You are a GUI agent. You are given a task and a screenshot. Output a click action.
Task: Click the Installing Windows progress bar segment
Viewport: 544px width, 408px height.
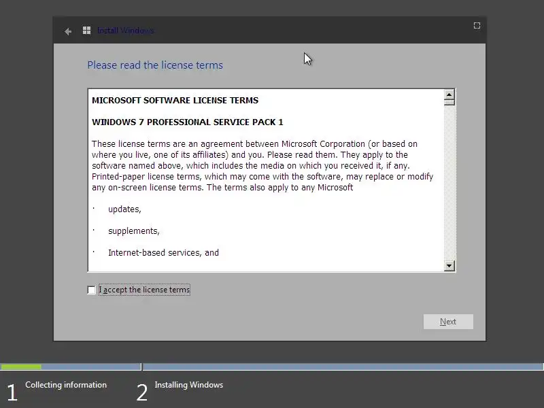tap(343, 367)
